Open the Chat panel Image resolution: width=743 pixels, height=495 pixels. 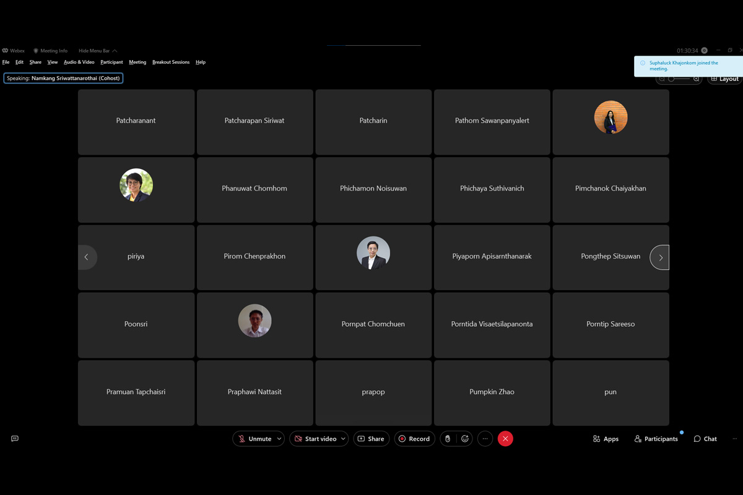705,439
